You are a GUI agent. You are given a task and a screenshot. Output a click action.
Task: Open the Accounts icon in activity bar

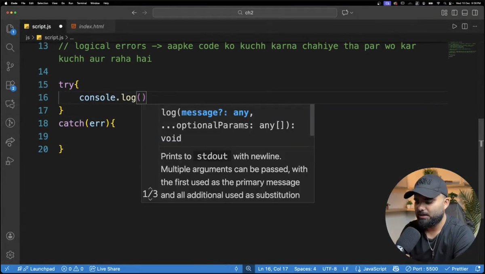click(10, 236)
